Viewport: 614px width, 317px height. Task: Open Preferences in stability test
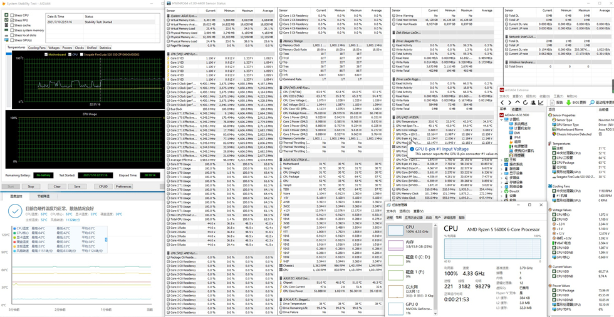point(123,186)
